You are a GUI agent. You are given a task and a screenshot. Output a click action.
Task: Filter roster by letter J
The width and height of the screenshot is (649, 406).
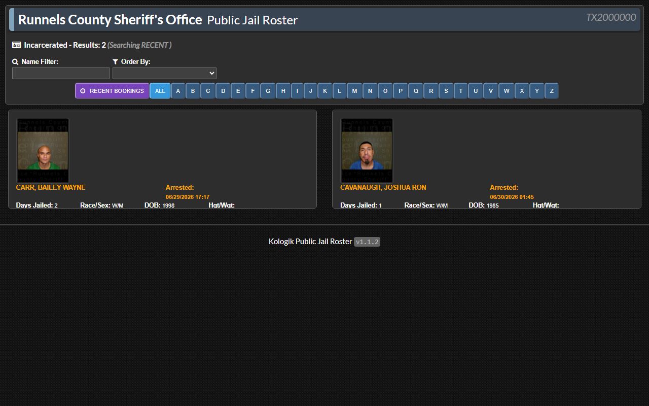311,91
